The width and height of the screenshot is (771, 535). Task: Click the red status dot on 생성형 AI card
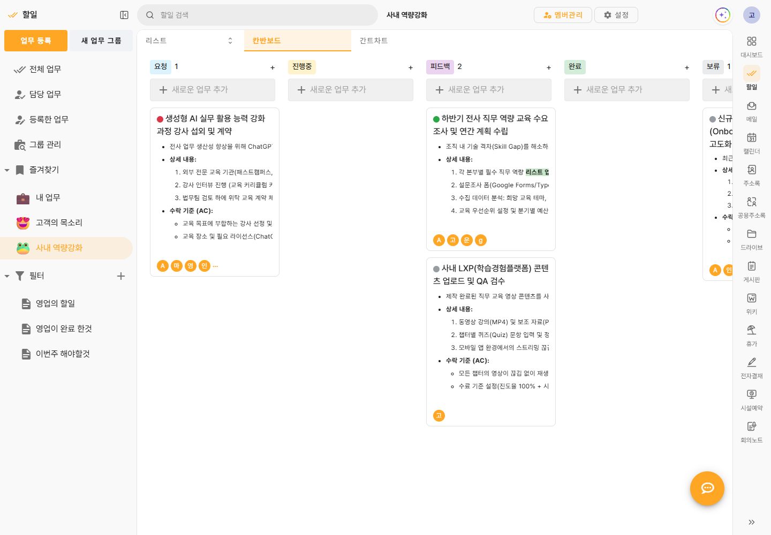160,119
